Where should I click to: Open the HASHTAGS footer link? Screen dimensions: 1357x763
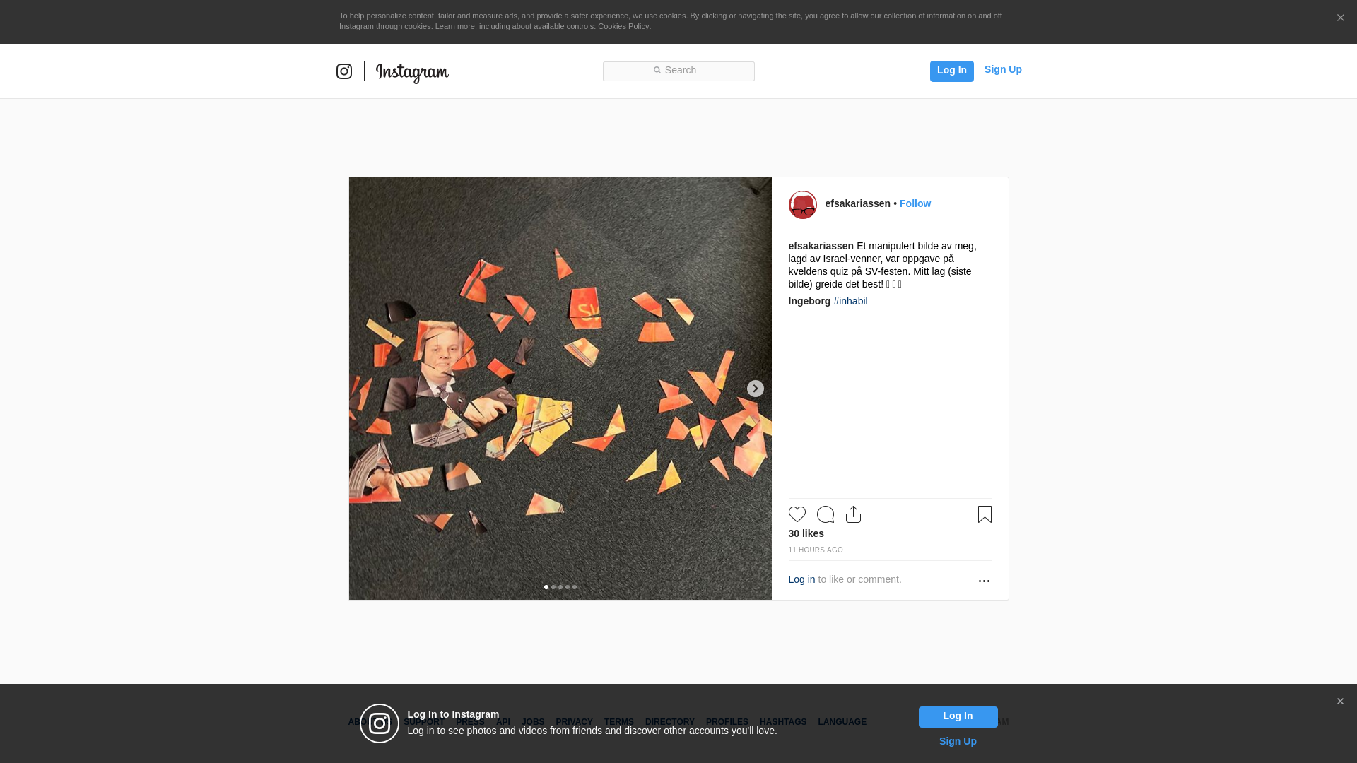[x=783, y=722]
